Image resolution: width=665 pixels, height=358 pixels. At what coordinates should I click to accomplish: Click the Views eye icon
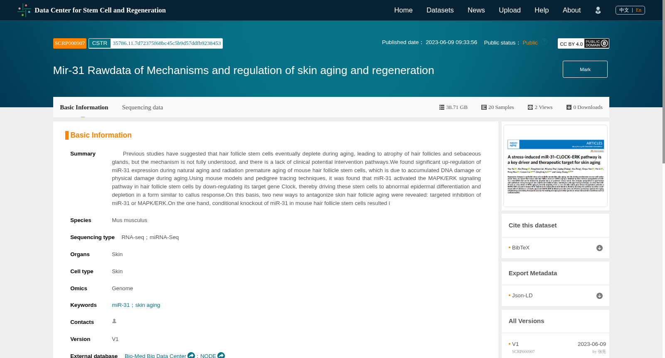pyautogui.click(x=530, y=107)
